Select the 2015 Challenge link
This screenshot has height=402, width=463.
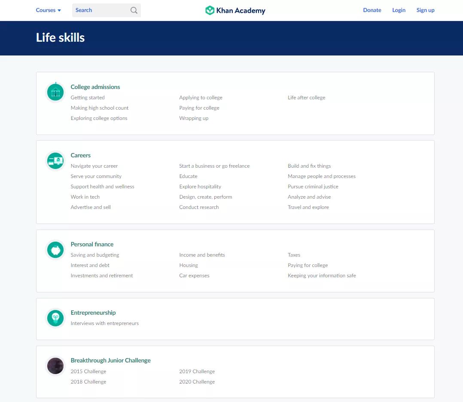[x=88, y=371]
